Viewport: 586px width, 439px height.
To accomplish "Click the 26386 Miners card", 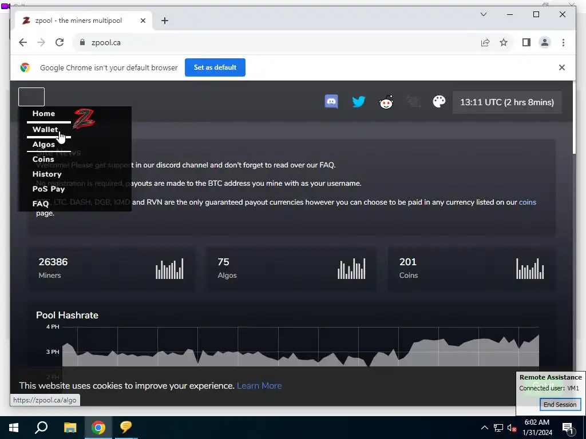I will pos(112,269).
